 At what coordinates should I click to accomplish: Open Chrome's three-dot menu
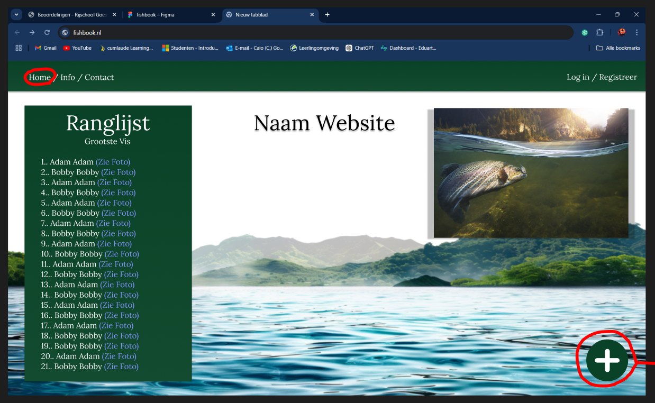(636, 32)
